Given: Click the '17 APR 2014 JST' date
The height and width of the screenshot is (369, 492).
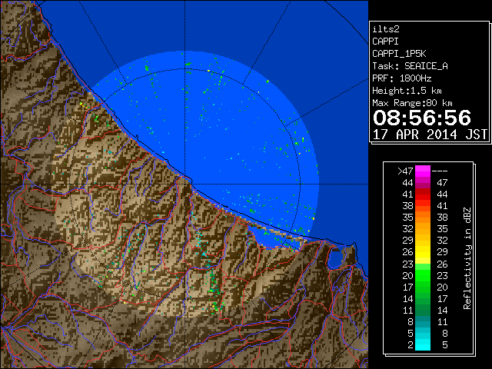Looking at the screenshot, I should point(430,135).
